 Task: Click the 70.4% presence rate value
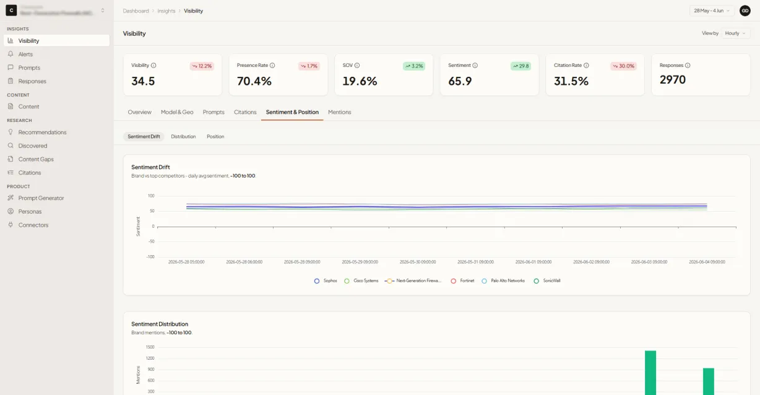pyautogui.click(x=254, y=81)
